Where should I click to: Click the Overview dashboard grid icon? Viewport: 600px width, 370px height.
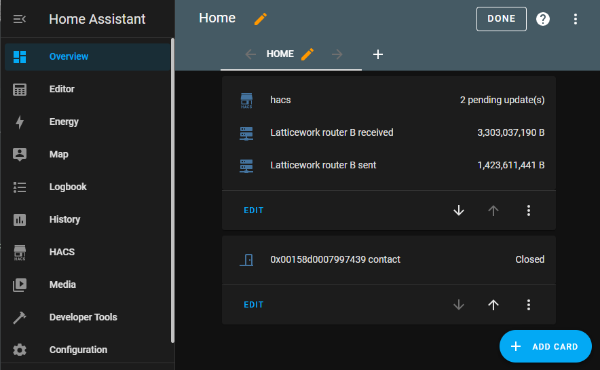[20, 56]
